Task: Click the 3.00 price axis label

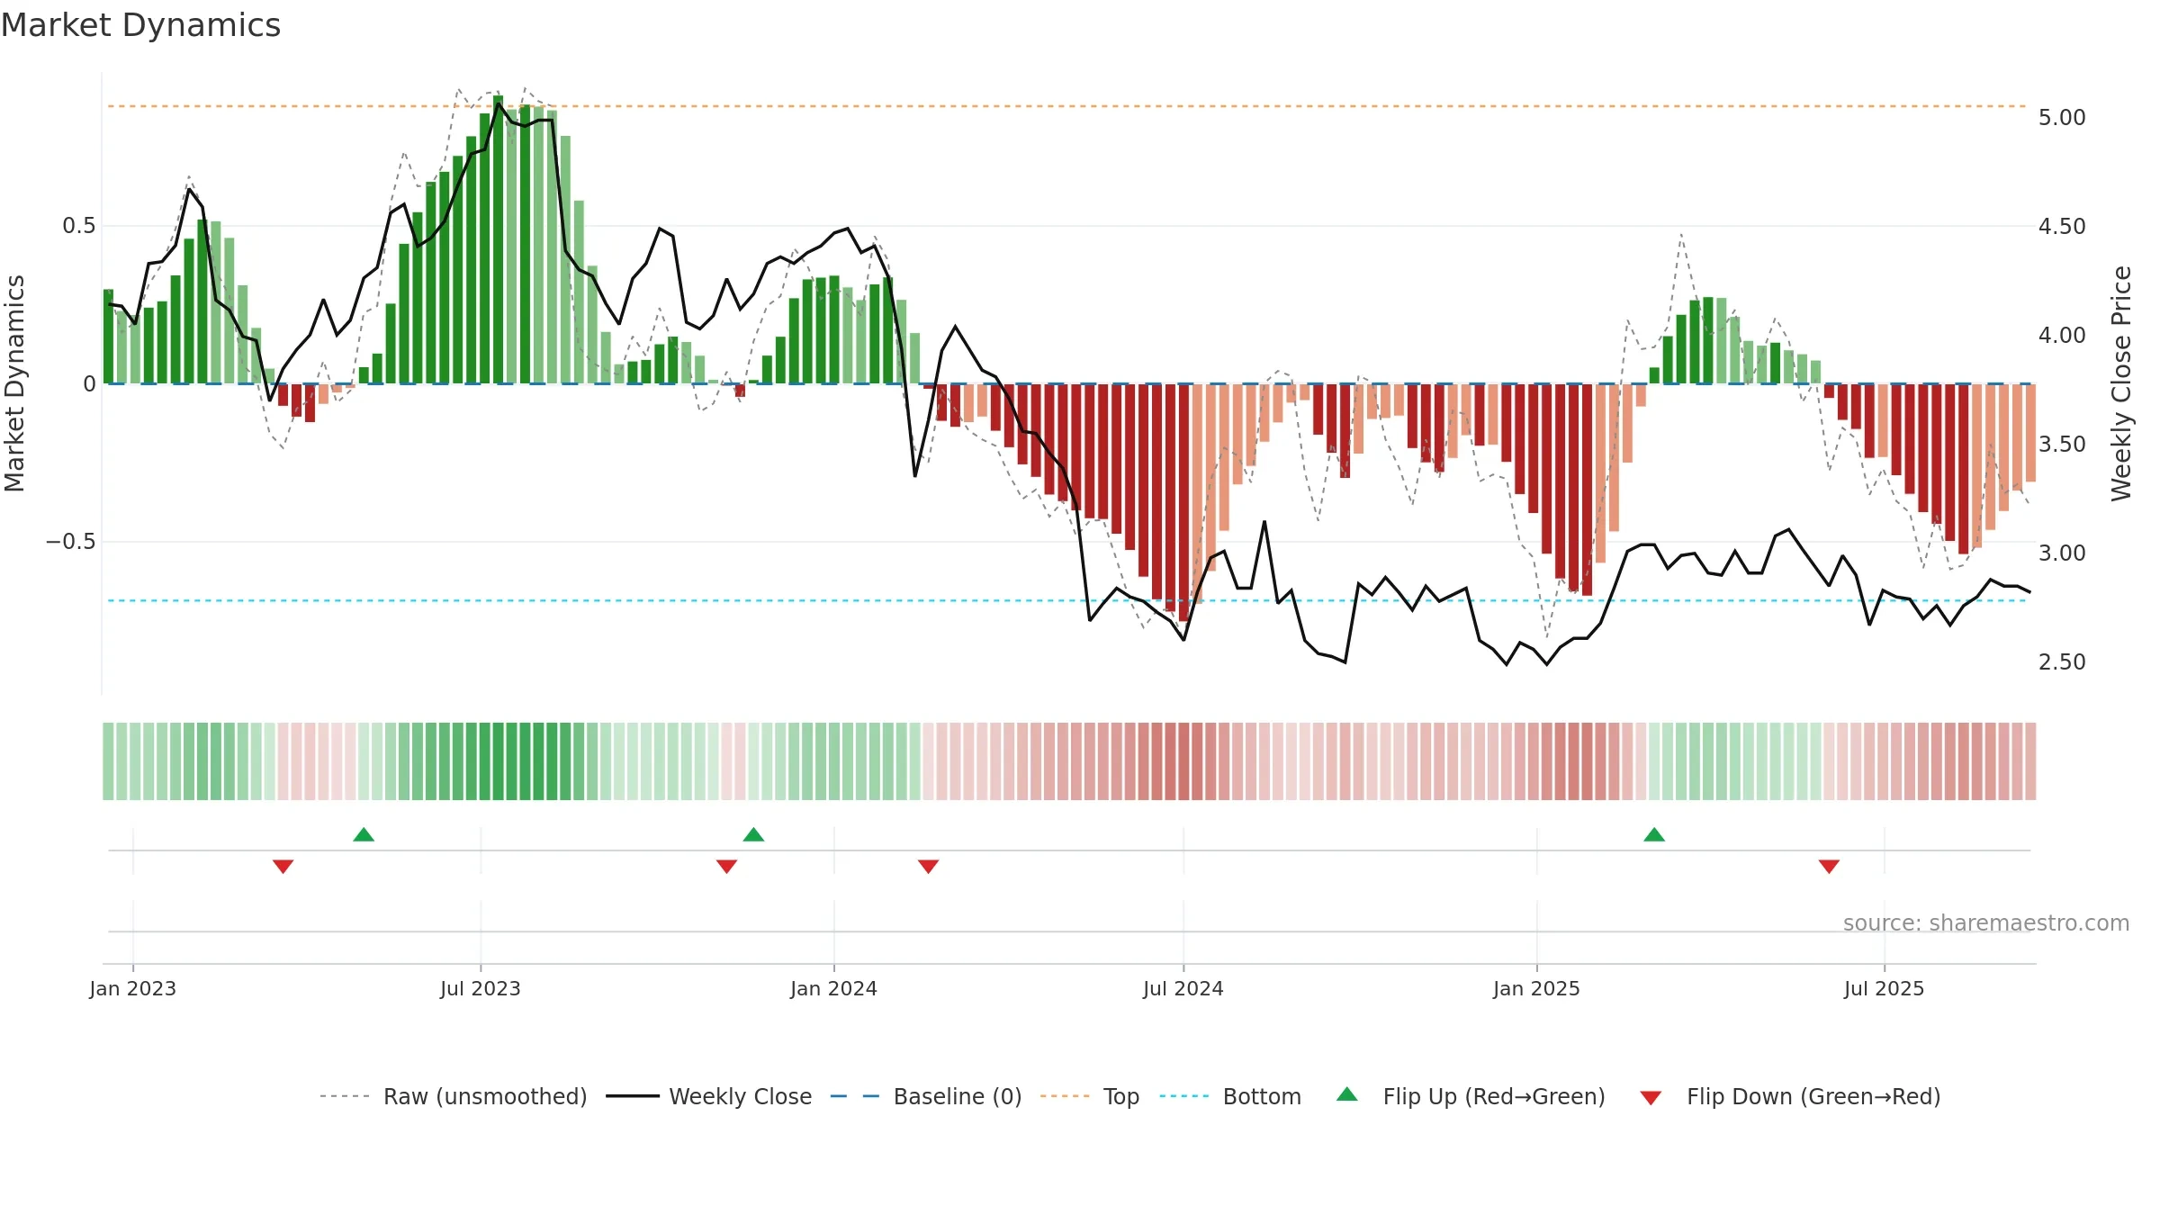Action: [2062, 553]
